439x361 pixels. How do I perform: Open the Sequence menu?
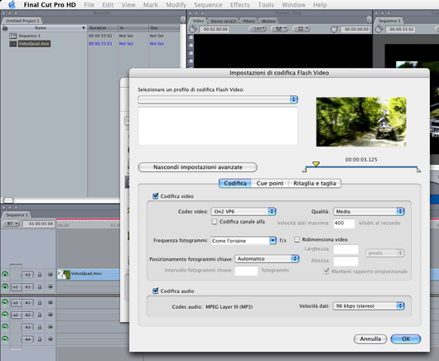tap(208, 5)
